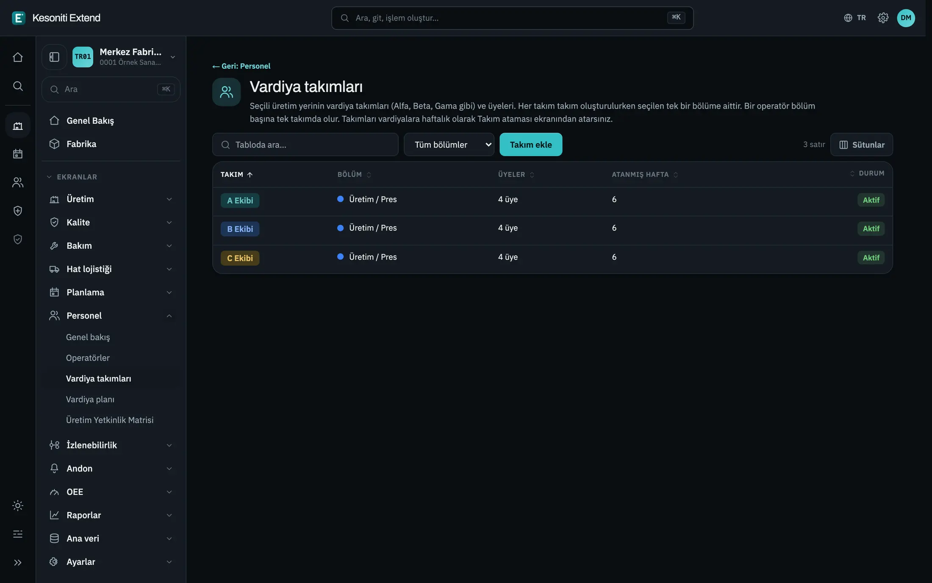This screenshot has width=932, height=583.
Task: Click the Vardiya takımları page icon
Action: point(227,92)
